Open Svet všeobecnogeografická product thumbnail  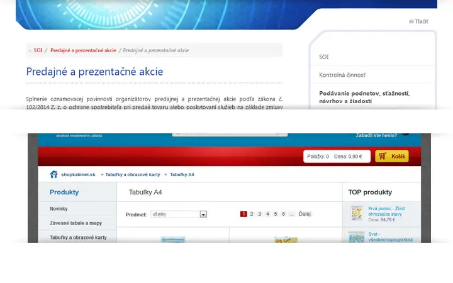pos(356,237)
